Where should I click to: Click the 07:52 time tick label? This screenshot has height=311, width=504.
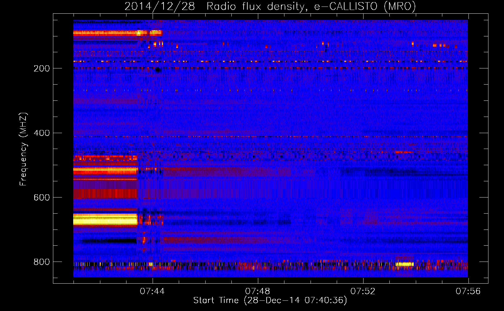[x=363, y=291]
